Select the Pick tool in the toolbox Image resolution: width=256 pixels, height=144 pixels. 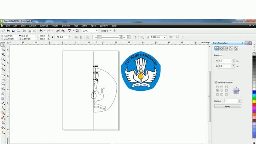pos(3,44)
